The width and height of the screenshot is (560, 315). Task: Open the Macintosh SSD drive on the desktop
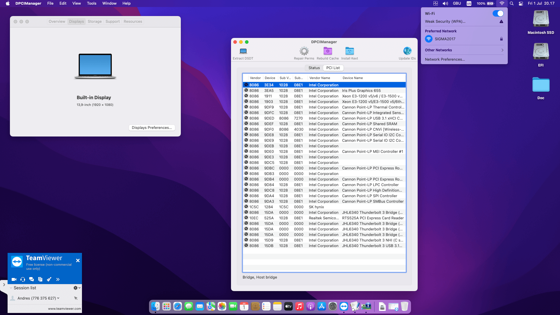[541, 19]
